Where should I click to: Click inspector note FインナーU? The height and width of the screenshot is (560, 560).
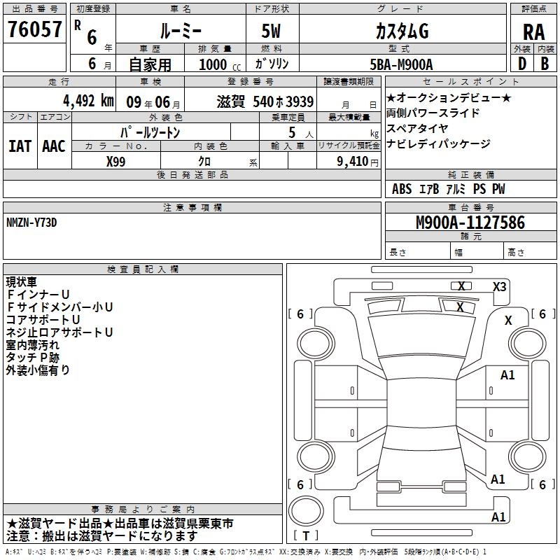(38, 295)
